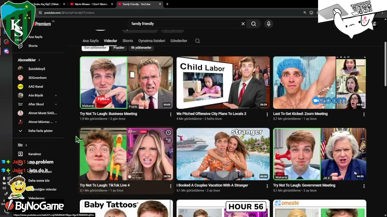The height and width of the screenshot is (217, 387).
Task: Open video title I Booked A Couples Vacation With A Stranger
Action: point(212,185)
